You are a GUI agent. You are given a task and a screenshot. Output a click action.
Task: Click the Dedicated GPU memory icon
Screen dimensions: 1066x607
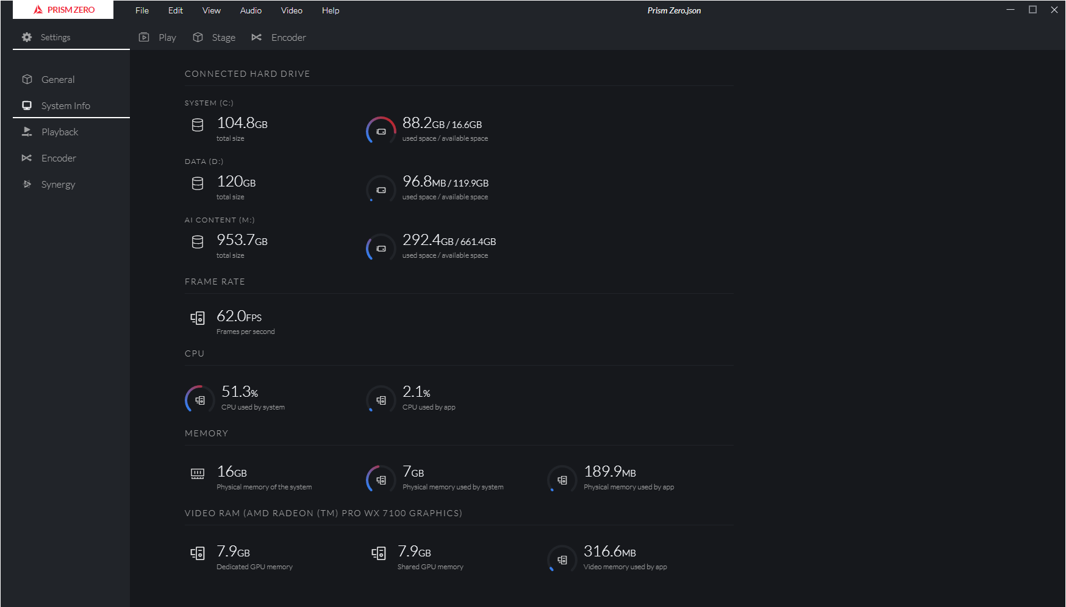click(198, 553)
